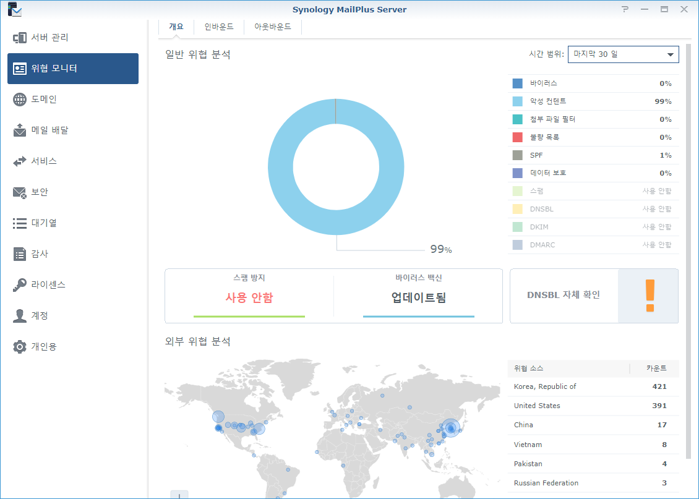699x499 pixels.
Task: Click the 데이터 보호 legend swatch
Action: [x=518, y=173]
